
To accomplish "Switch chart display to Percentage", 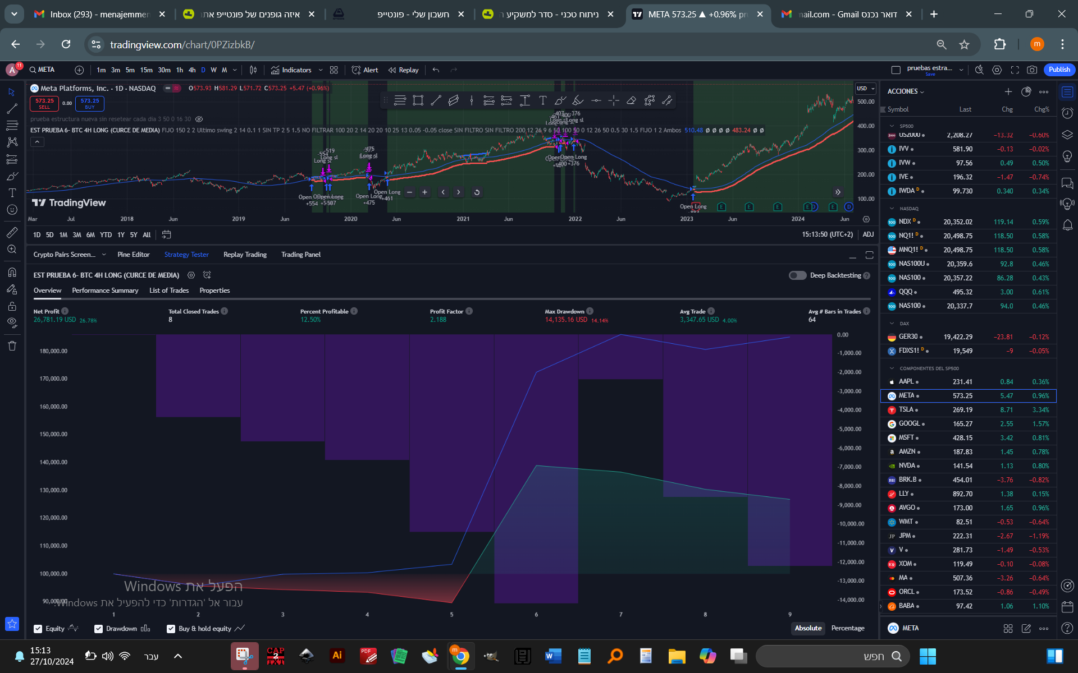I will tap(847, 628).
